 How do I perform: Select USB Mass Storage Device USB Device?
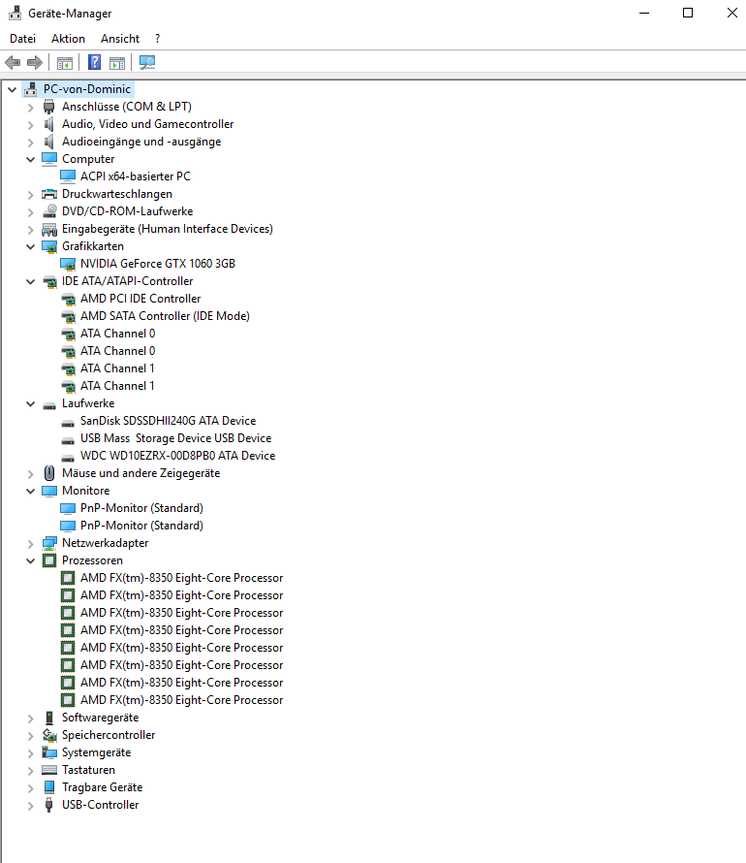(x=176, y=438)
